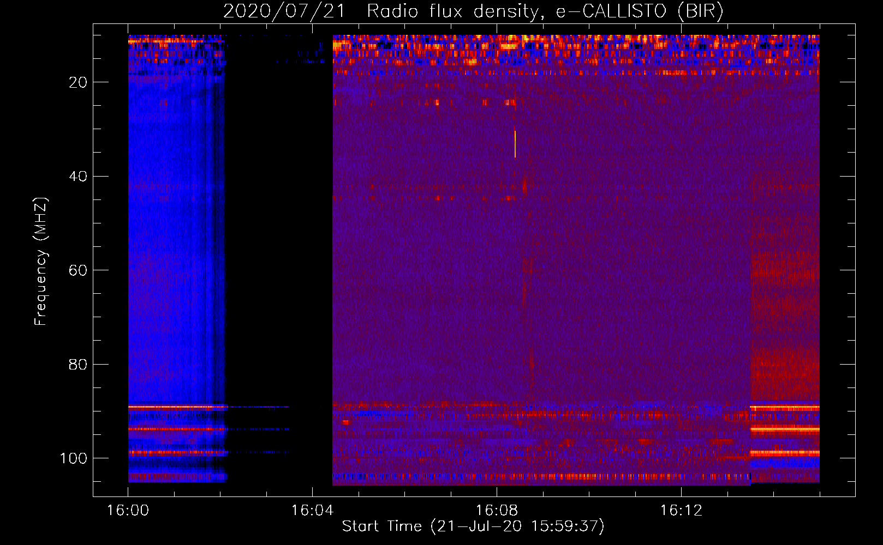Click the 16:00 time tick label
This screenshot has width=883, height=545.
tap(128, 511)
